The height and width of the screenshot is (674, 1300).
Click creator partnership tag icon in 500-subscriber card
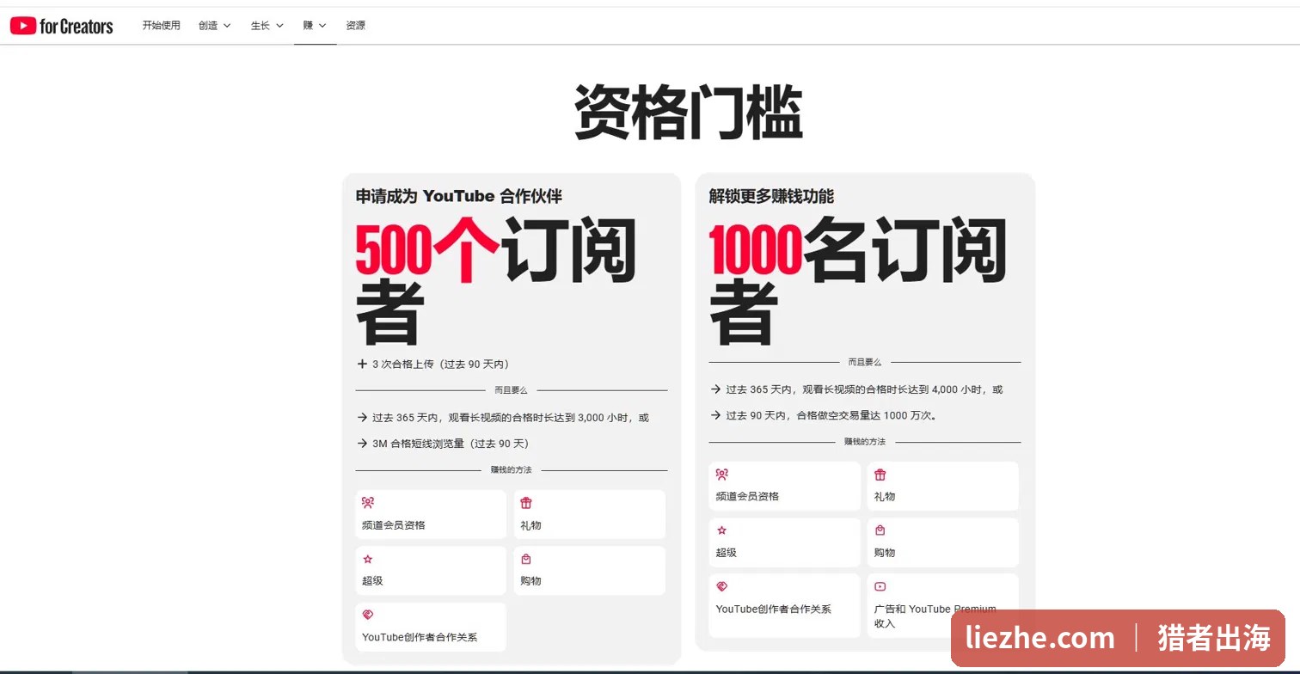[x=368, y=615]
